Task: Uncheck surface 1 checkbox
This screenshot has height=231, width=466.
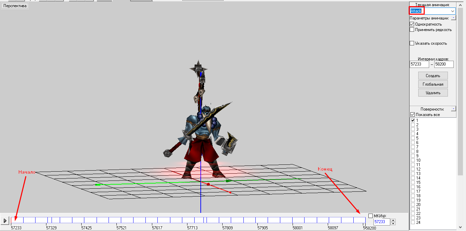Action: [413, 120]
